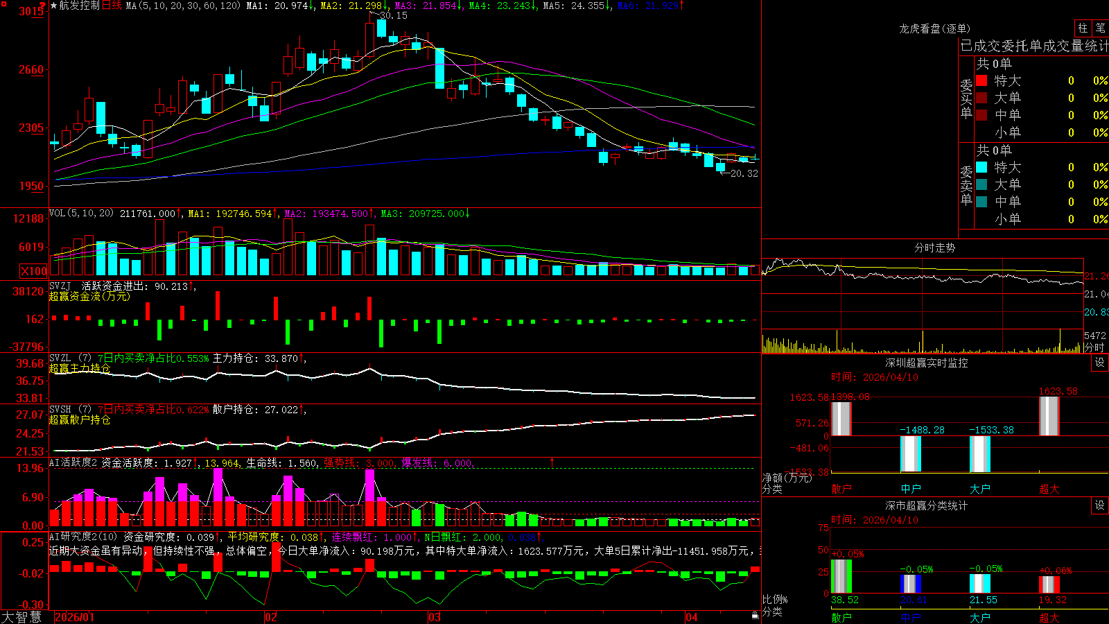Click the blue MA6: 21.929 value
The width and height of the screenshot is (1109, 624).
coord(650,6)
